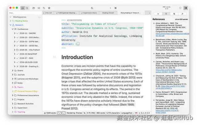Open the global search magnifier icon
Screen dimensions: 197x125
tap(27, 8)
